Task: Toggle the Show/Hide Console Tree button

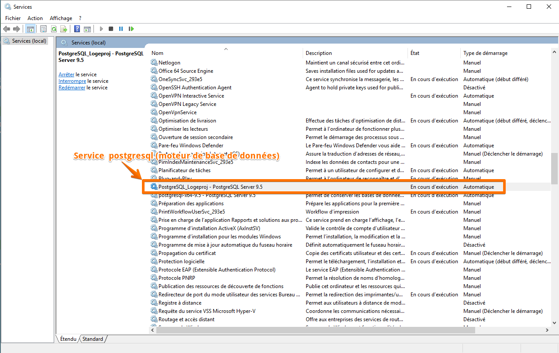Action: point(30,29)
